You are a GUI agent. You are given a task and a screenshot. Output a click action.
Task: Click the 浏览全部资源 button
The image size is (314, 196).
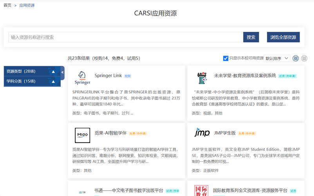pos(283,37)
